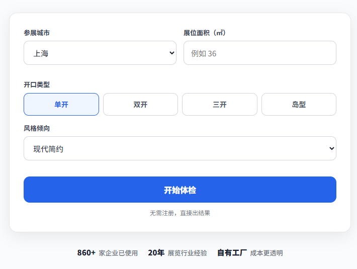Click the 展览行业经验 caption
This screenshot has height=269, width=357.
tap(187, 253)
